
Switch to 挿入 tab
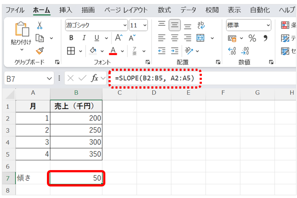coord(66,10)
